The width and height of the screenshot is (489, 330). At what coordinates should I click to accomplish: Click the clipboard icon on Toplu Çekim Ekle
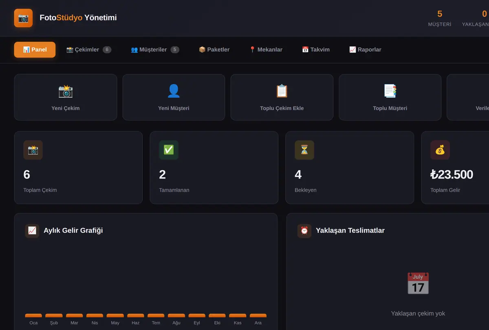pos(282,91)
